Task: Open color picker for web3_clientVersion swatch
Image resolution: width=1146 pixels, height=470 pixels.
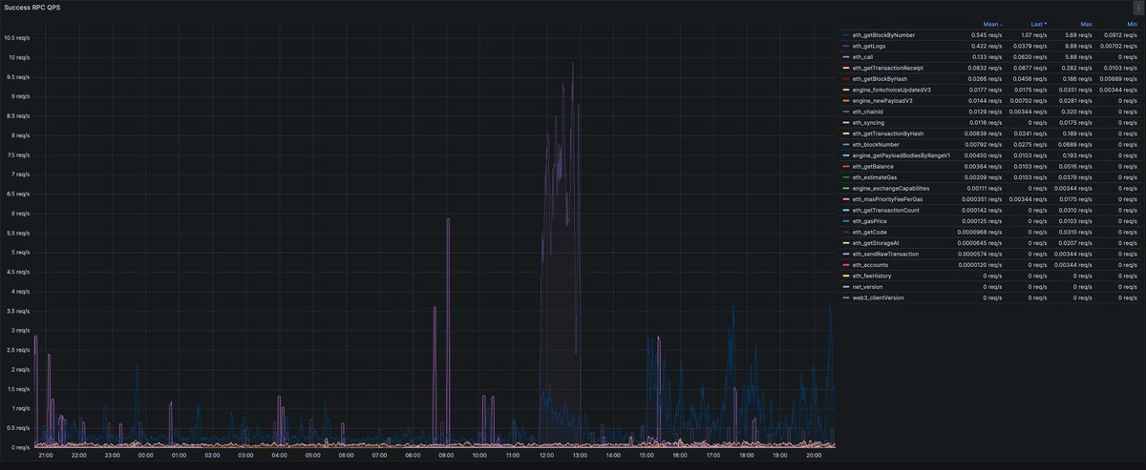Action: 846,298
